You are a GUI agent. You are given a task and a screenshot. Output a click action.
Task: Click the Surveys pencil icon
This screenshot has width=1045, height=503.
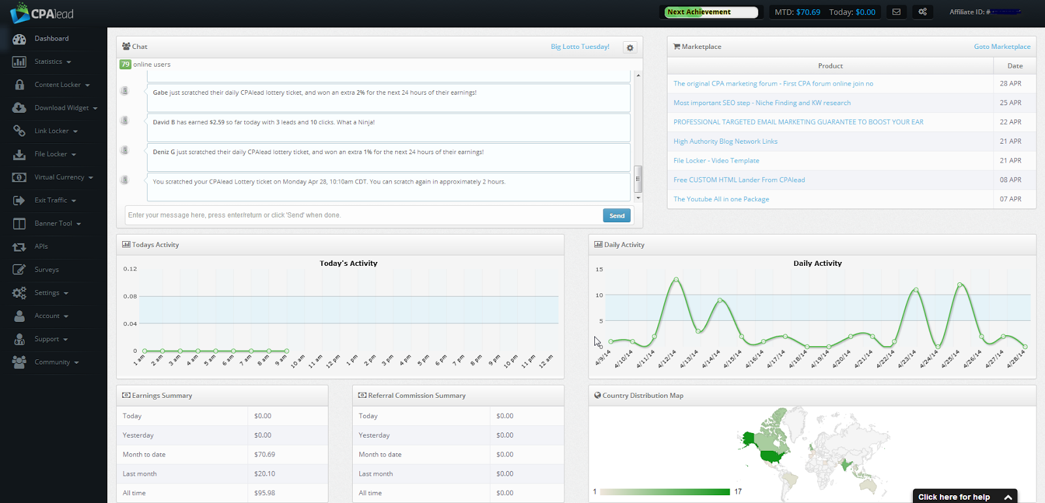pos(20,270)
